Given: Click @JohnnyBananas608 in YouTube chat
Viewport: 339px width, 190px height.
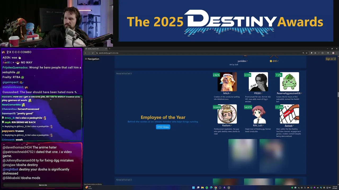Looking at the screenshot, I should (19, 160).
